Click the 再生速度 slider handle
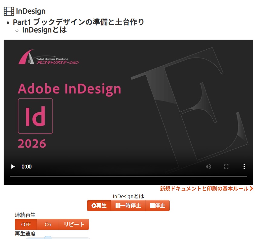Image resolution: width=255 pixels, height=239 pixels. coord(48,238)
